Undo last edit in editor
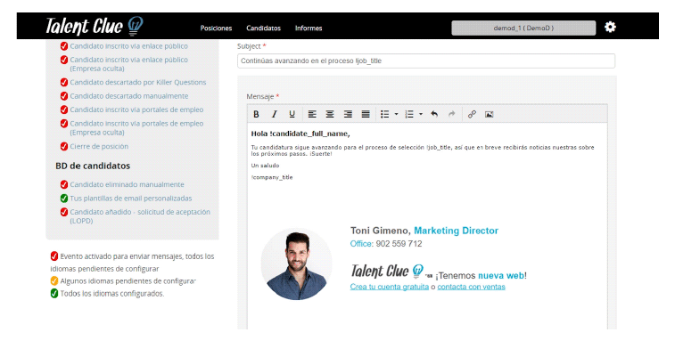Image resolution: width=675 pixels, height=349 pixels. (x=434, y=114)
